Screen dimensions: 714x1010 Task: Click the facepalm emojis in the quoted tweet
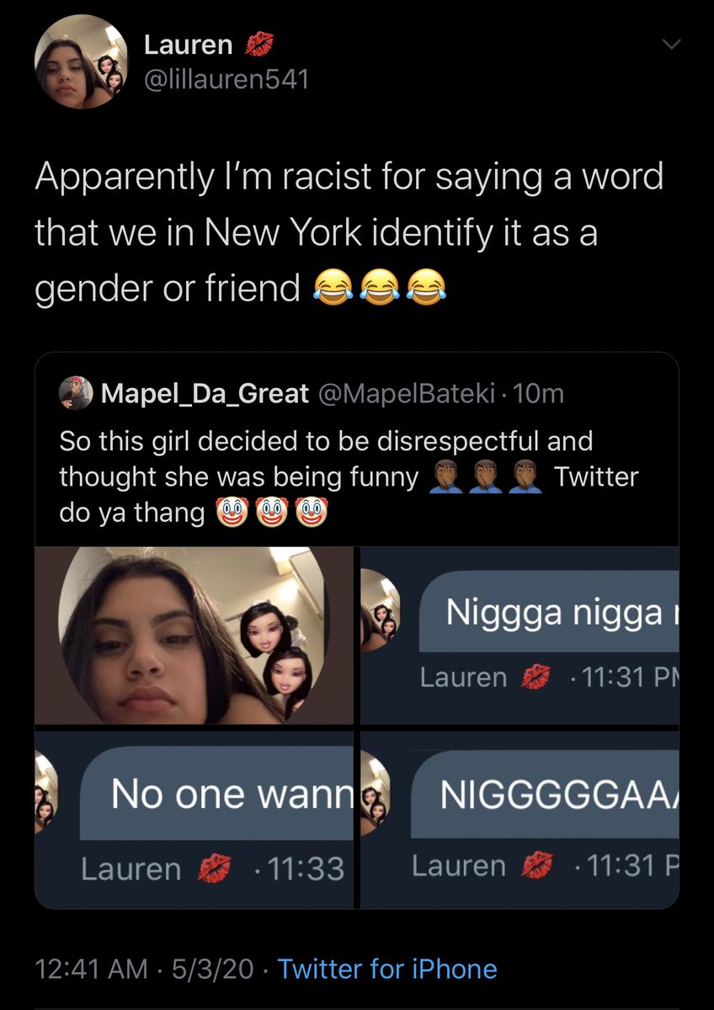[486, 477]
